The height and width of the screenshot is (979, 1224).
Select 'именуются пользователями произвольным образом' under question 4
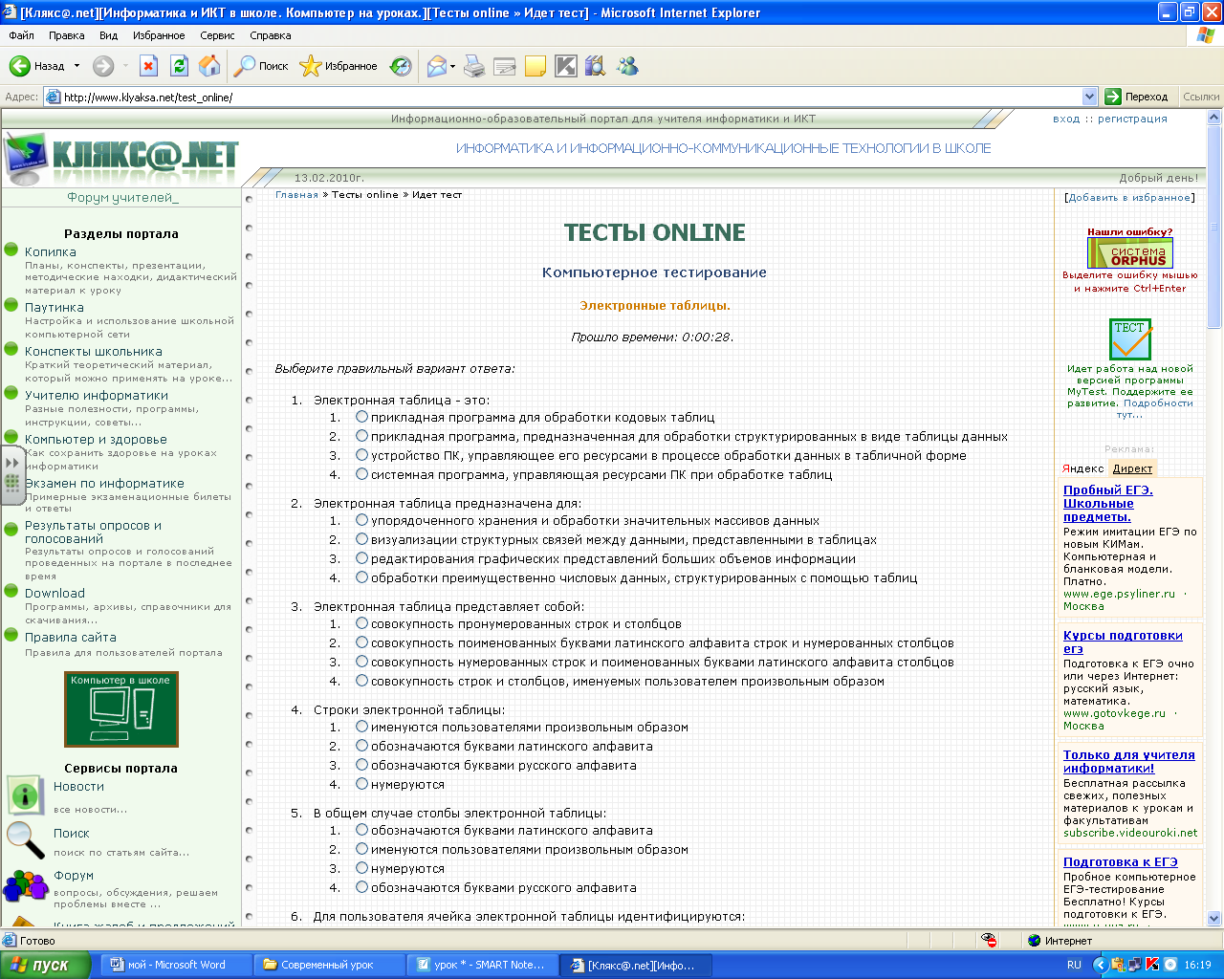(x=362, y=727)
